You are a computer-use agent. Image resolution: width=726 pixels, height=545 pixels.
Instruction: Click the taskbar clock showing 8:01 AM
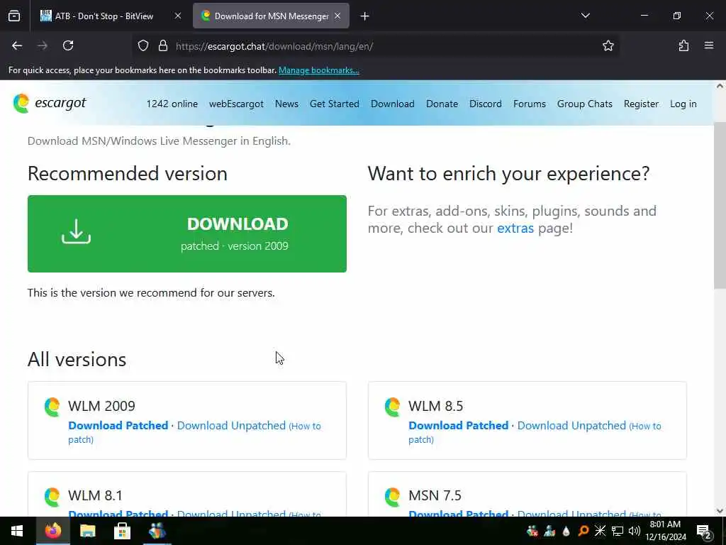(665, 531)
